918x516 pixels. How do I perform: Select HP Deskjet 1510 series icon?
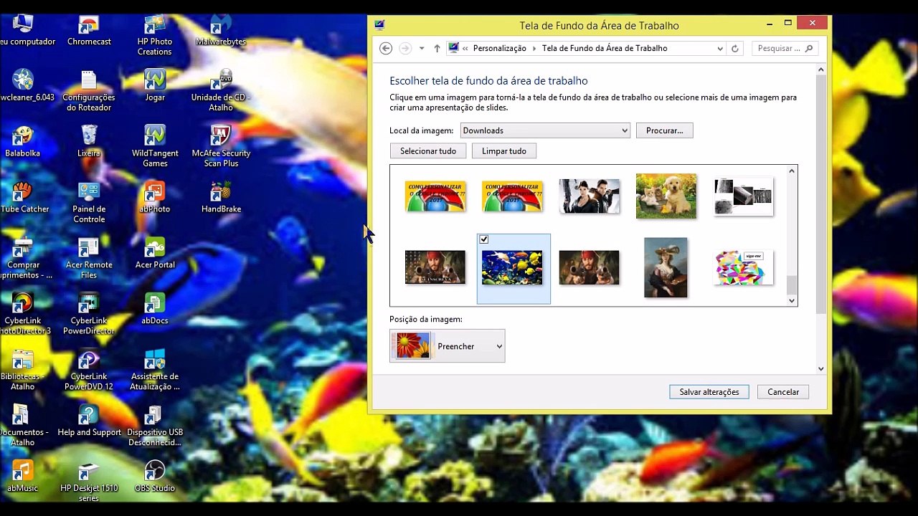click(x=89, y=482)
